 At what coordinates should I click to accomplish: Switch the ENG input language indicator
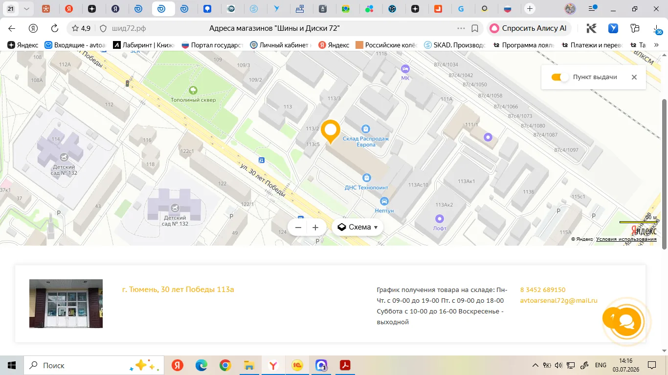pos(601,365)
